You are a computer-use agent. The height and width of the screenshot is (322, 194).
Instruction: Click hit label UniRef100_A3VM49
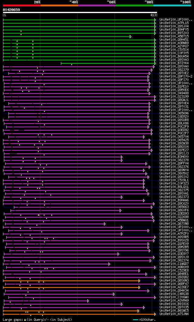click(174, 301)
